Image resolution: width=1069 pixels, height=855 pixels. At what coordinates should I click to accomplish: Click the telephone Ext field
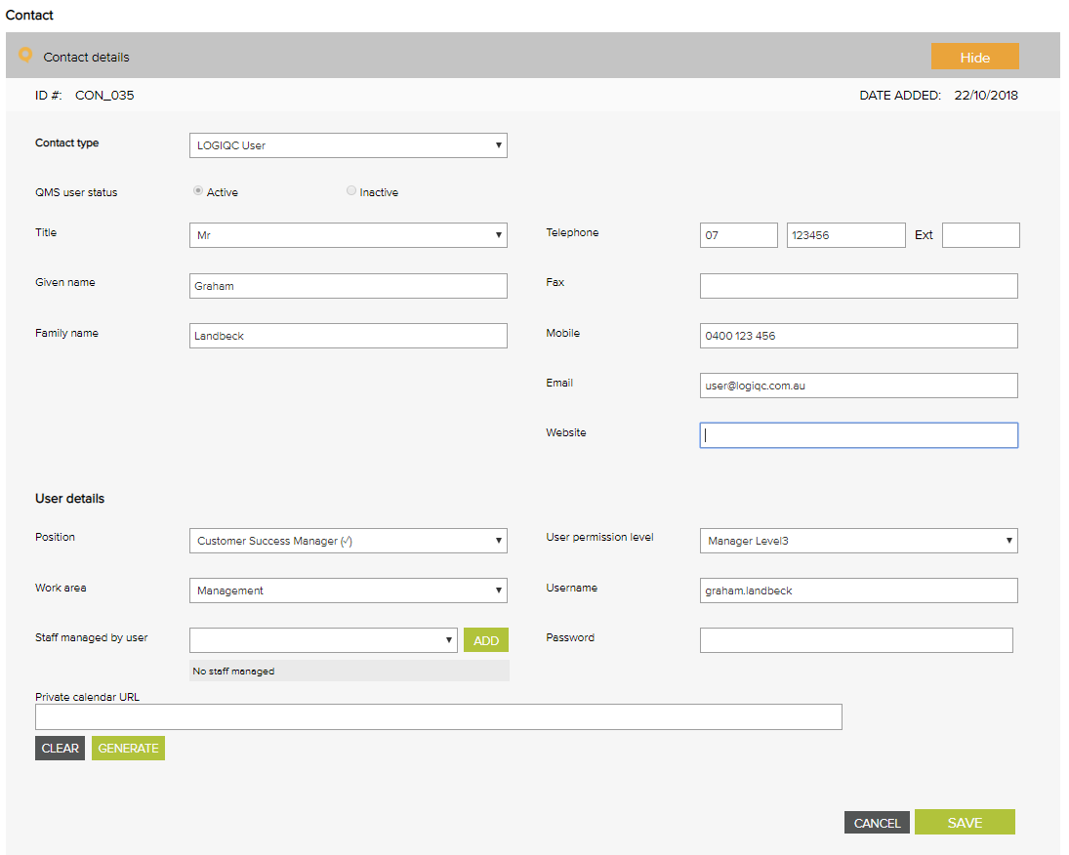pyautogui.click(x=980, y=235)
